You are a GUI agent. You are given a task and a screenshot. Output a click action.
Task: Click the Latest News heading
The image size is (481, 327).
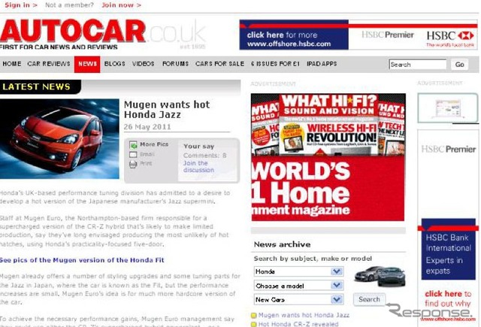tap(37, 86)
